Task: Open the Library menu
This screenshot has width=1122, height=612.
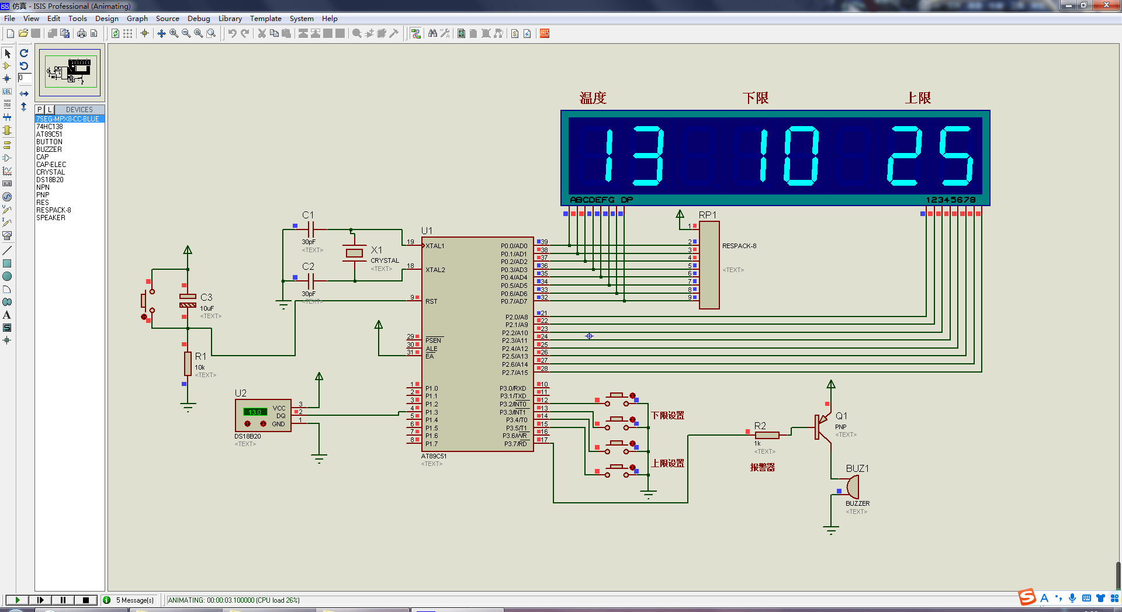Action: click(x=230, y=19)
